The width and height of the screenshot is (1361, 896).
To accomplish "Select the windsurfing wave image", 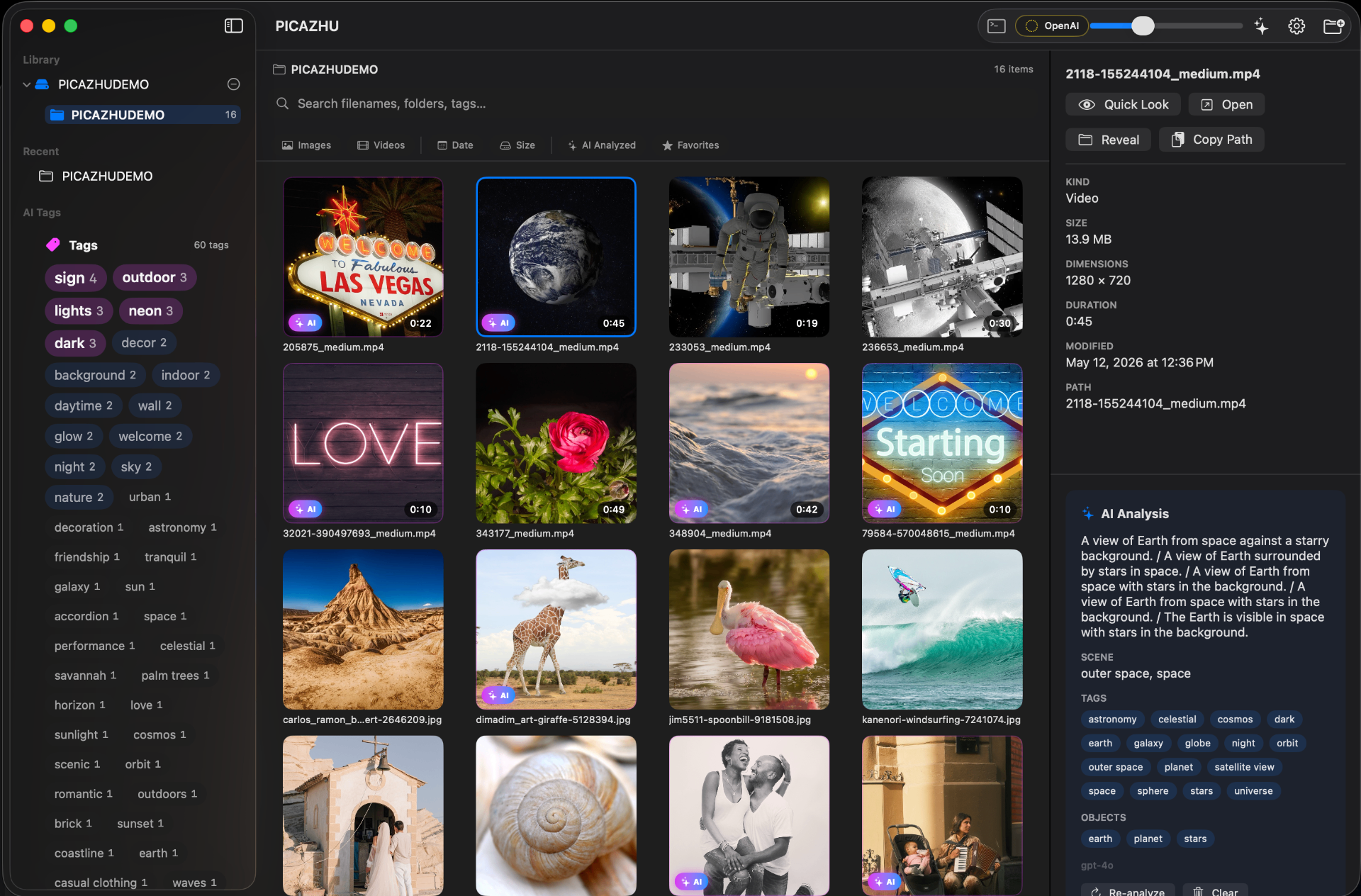I will (942, 629).
